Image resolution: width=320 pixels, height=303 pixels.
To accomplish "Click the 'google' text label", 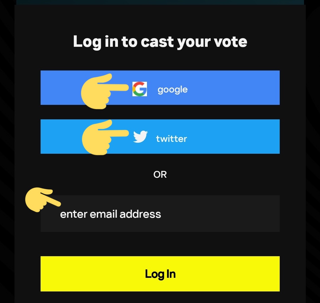I will [172, 90].
